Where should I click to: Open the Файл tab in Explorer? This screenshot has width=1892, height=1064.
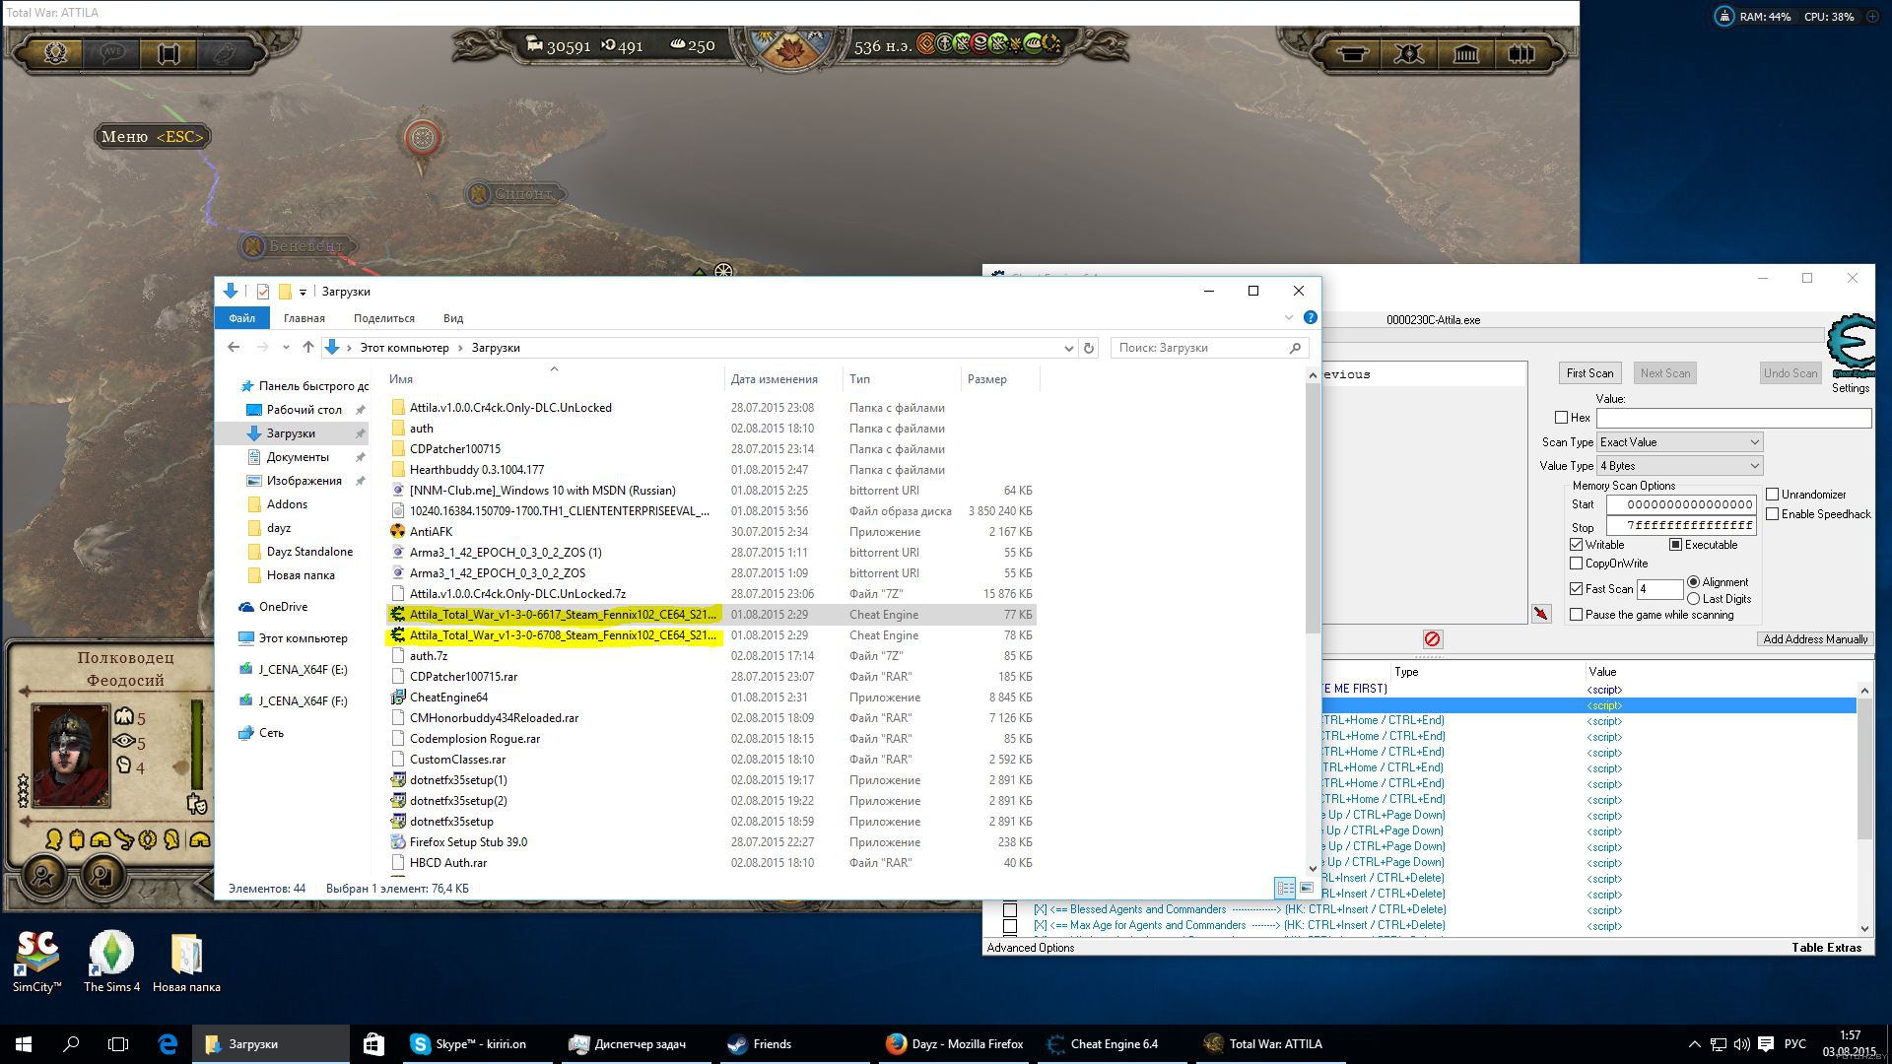241,318
